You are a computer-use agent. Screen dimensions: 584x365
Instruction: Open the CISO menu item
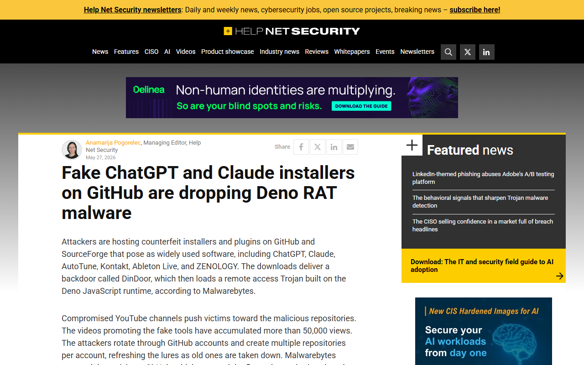point(151,52)
